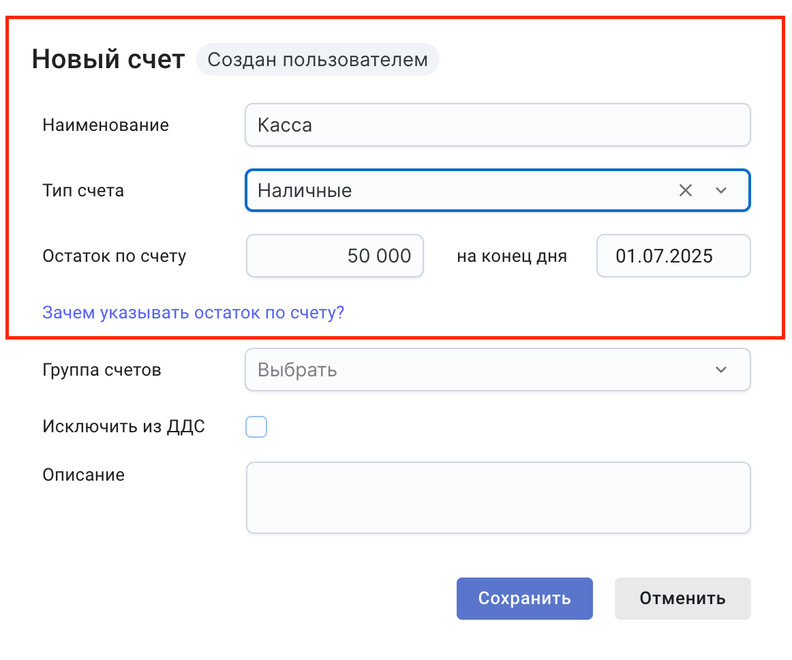
Task: Focus the Наименование field containing Касса
Action: click(x=498, y=125)
